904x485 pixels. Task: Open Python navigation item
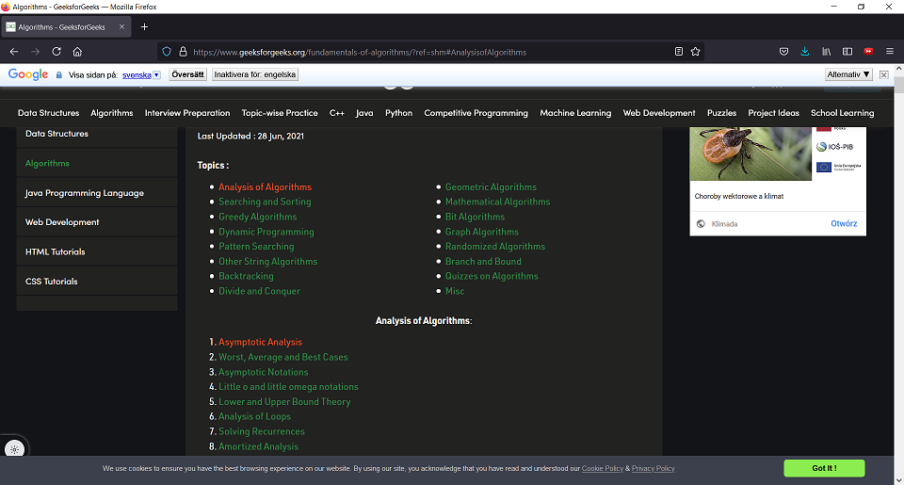coord(399,113)
